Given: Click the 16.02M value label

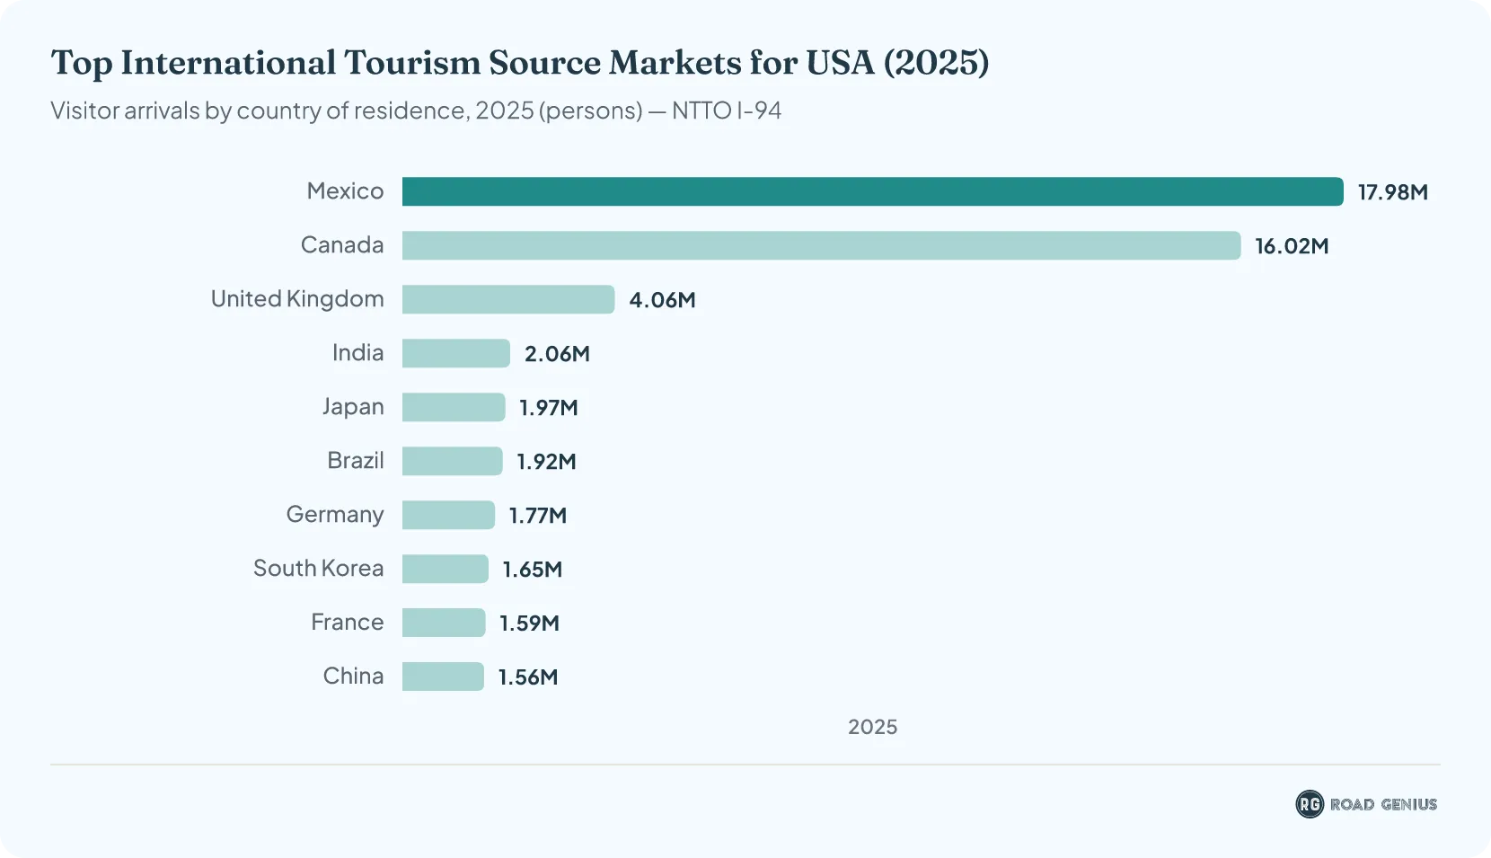Looking at the screenshot, I should (x=1292, y=246).
